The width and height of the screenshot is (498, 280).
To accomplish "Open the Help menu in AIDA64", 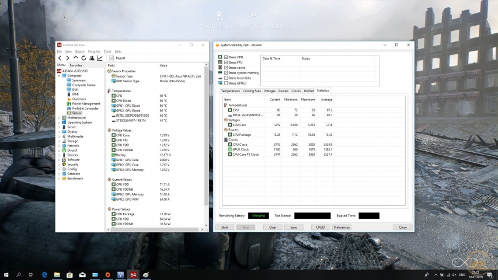I will pyautogui.click(x=118, y=51).
